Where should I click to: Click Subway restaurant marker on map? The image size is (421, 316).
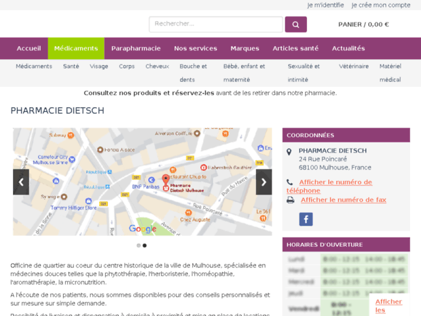71,135
